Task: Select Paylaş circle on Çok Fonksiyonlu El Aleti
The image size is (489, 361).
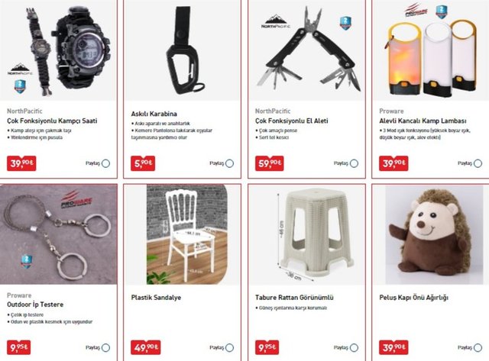Action: coord(354,163)
